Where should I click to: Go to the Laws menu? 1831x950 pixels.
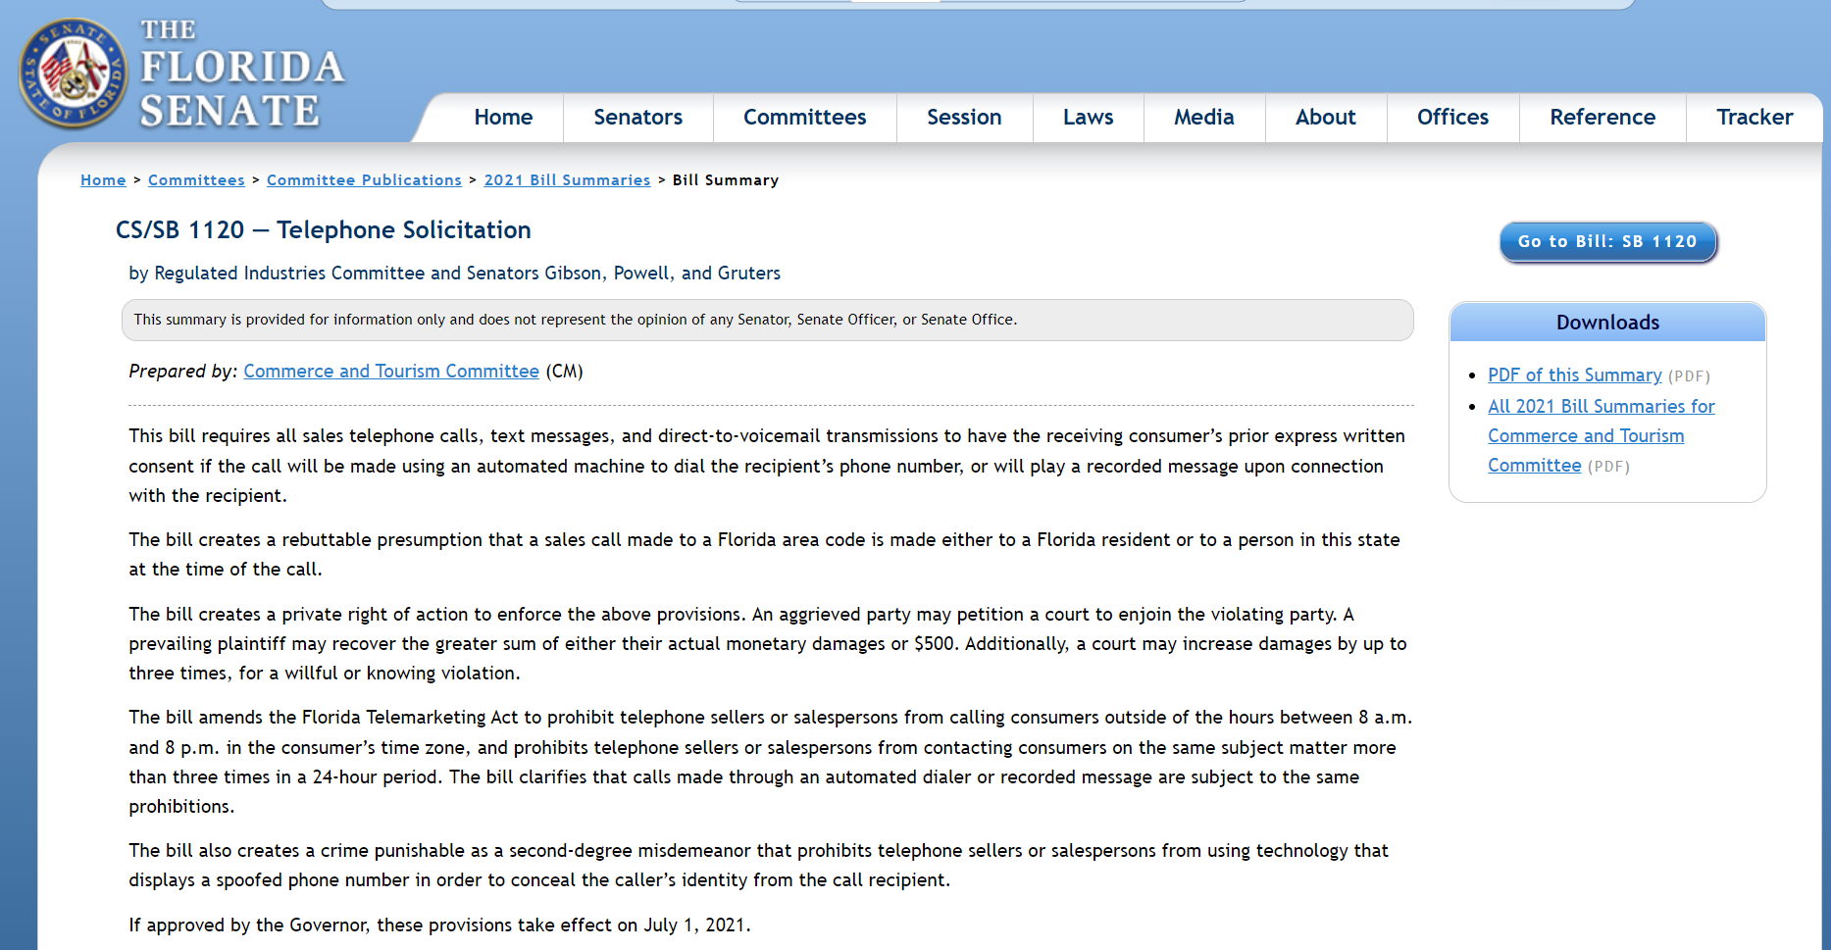pyautogui.click(x=1088, y=118)
